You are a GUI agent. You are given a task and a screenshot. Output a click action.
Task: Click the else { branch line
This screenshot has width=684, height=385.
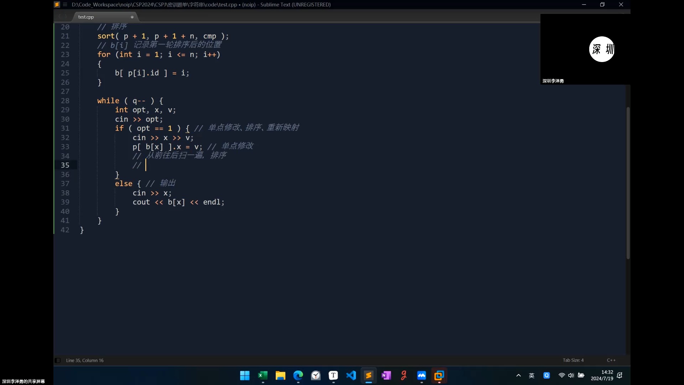[128, 184]
